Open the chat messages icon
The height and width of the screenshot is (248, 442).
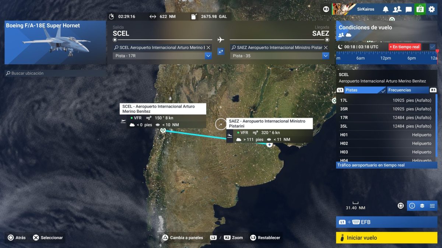click(408, 9)
